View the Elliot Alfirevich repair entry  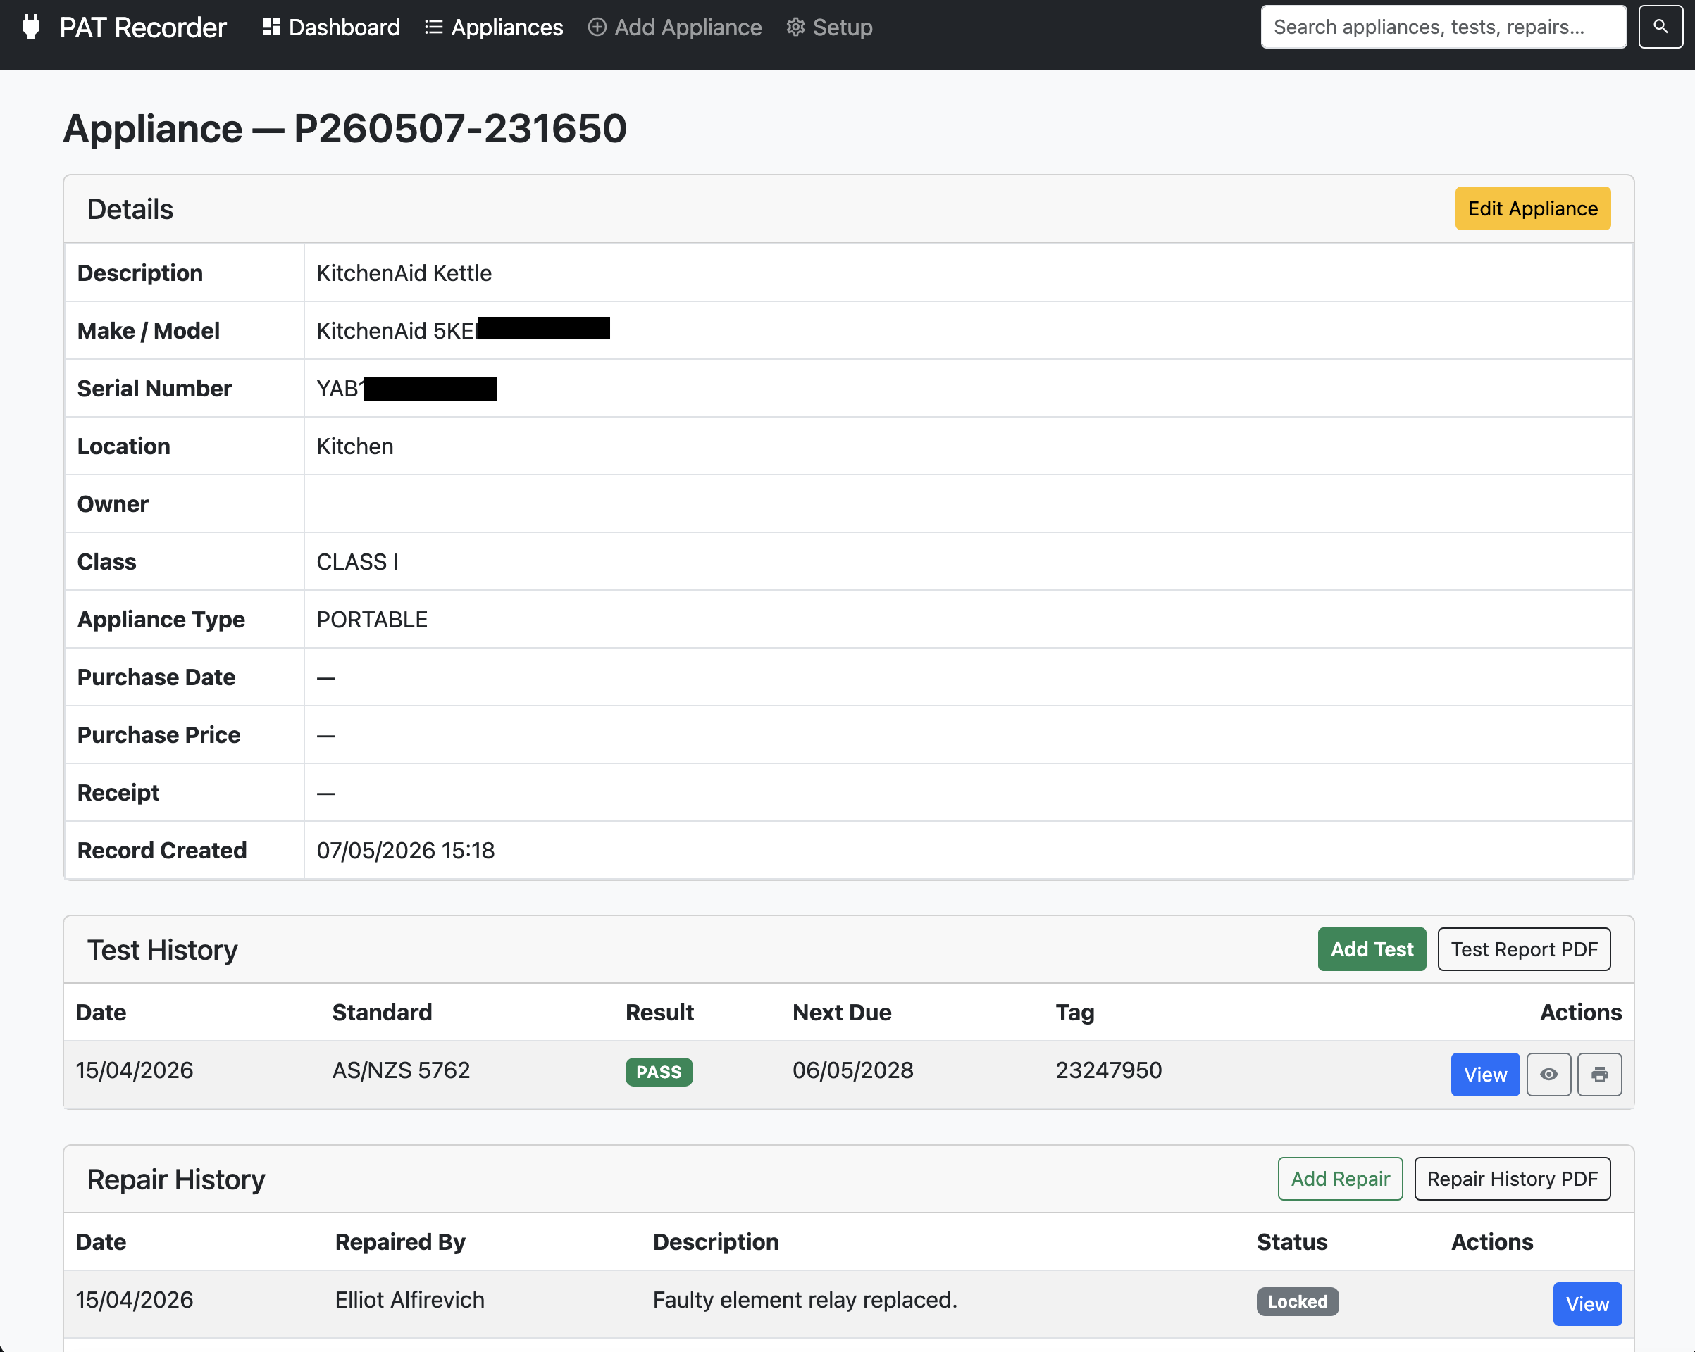(1587, 1303)
